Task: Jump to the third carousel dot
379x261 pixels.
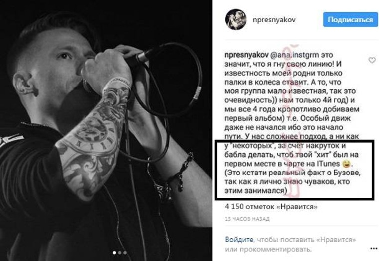Action: tap(125, 253)
